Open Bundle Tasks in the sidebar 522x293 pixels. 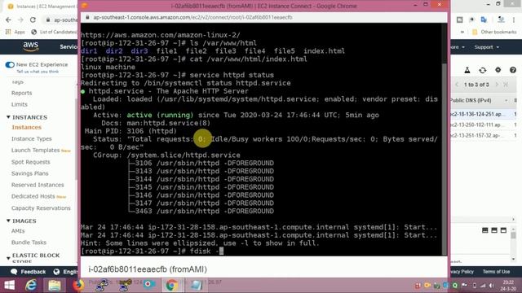point(29,243)
